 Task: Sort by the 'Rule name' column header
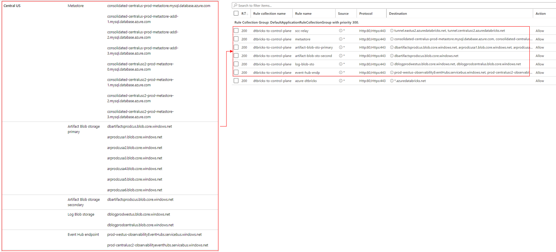[x=303, y=14]
